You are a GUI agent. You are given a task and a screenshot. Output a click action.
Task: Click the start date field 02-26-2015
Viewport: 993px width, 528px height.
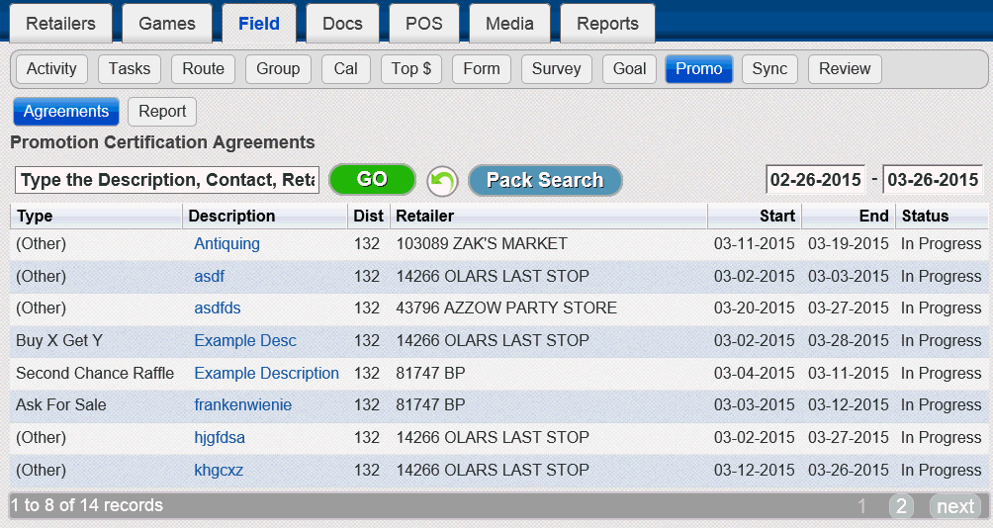[x=816, y=180]
